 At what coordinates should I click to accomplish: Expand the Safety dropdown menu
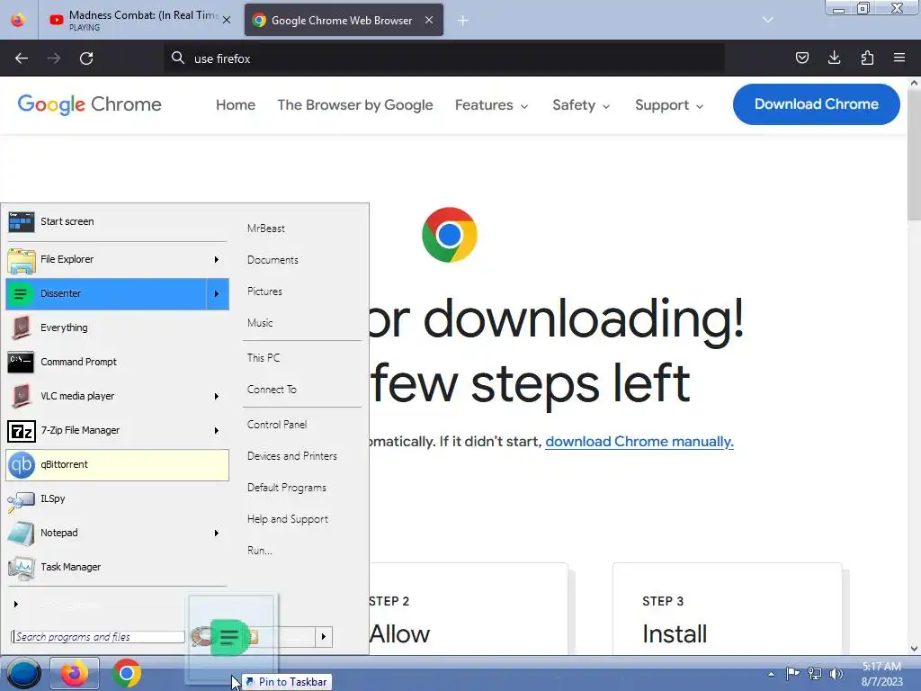click(581, 104)
